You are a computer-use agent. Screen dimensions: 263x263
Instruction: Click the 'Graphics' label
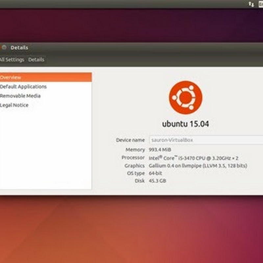pos(134,166)
